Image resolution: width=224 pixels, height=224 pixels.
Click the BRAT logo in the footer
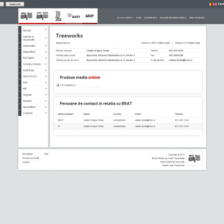click(x=194, y=159)
